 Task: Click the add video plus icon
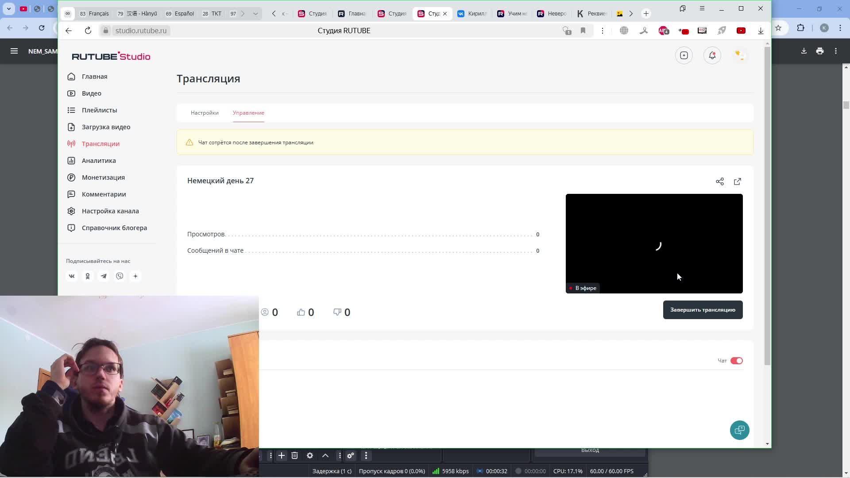click(x=684, y=55)
